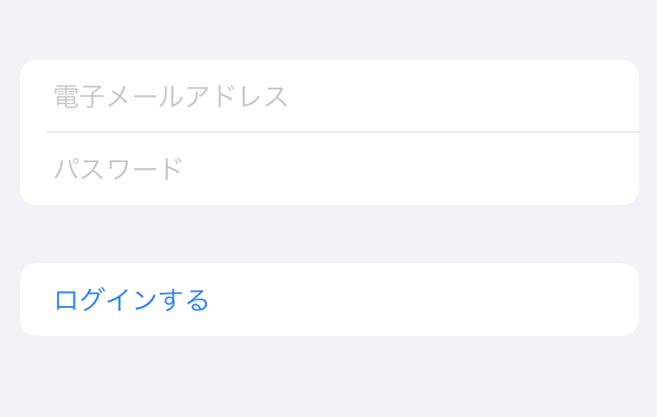Hit the log in text button
The height and width of the screenshot is (417, 657).
pos(132,300)
